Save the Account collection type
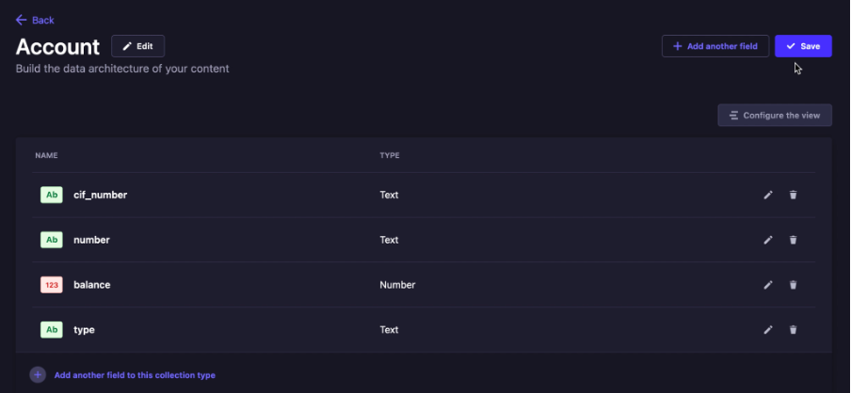 coord(803,46)
